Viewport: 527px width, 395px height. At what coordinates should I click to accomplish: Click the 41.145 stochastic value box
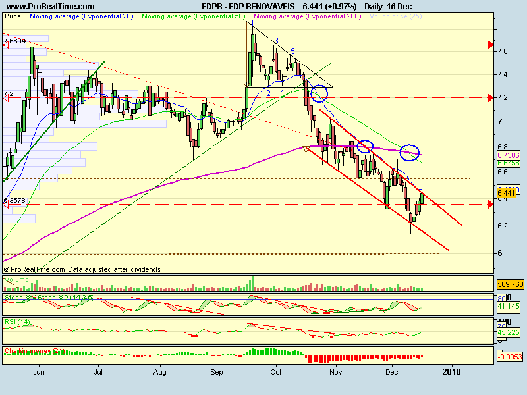pyautogui.click(x=509, y=306)
